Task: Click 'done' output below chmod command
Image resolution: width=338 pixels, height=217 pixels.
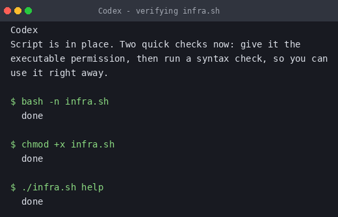Action: point(32,159)
